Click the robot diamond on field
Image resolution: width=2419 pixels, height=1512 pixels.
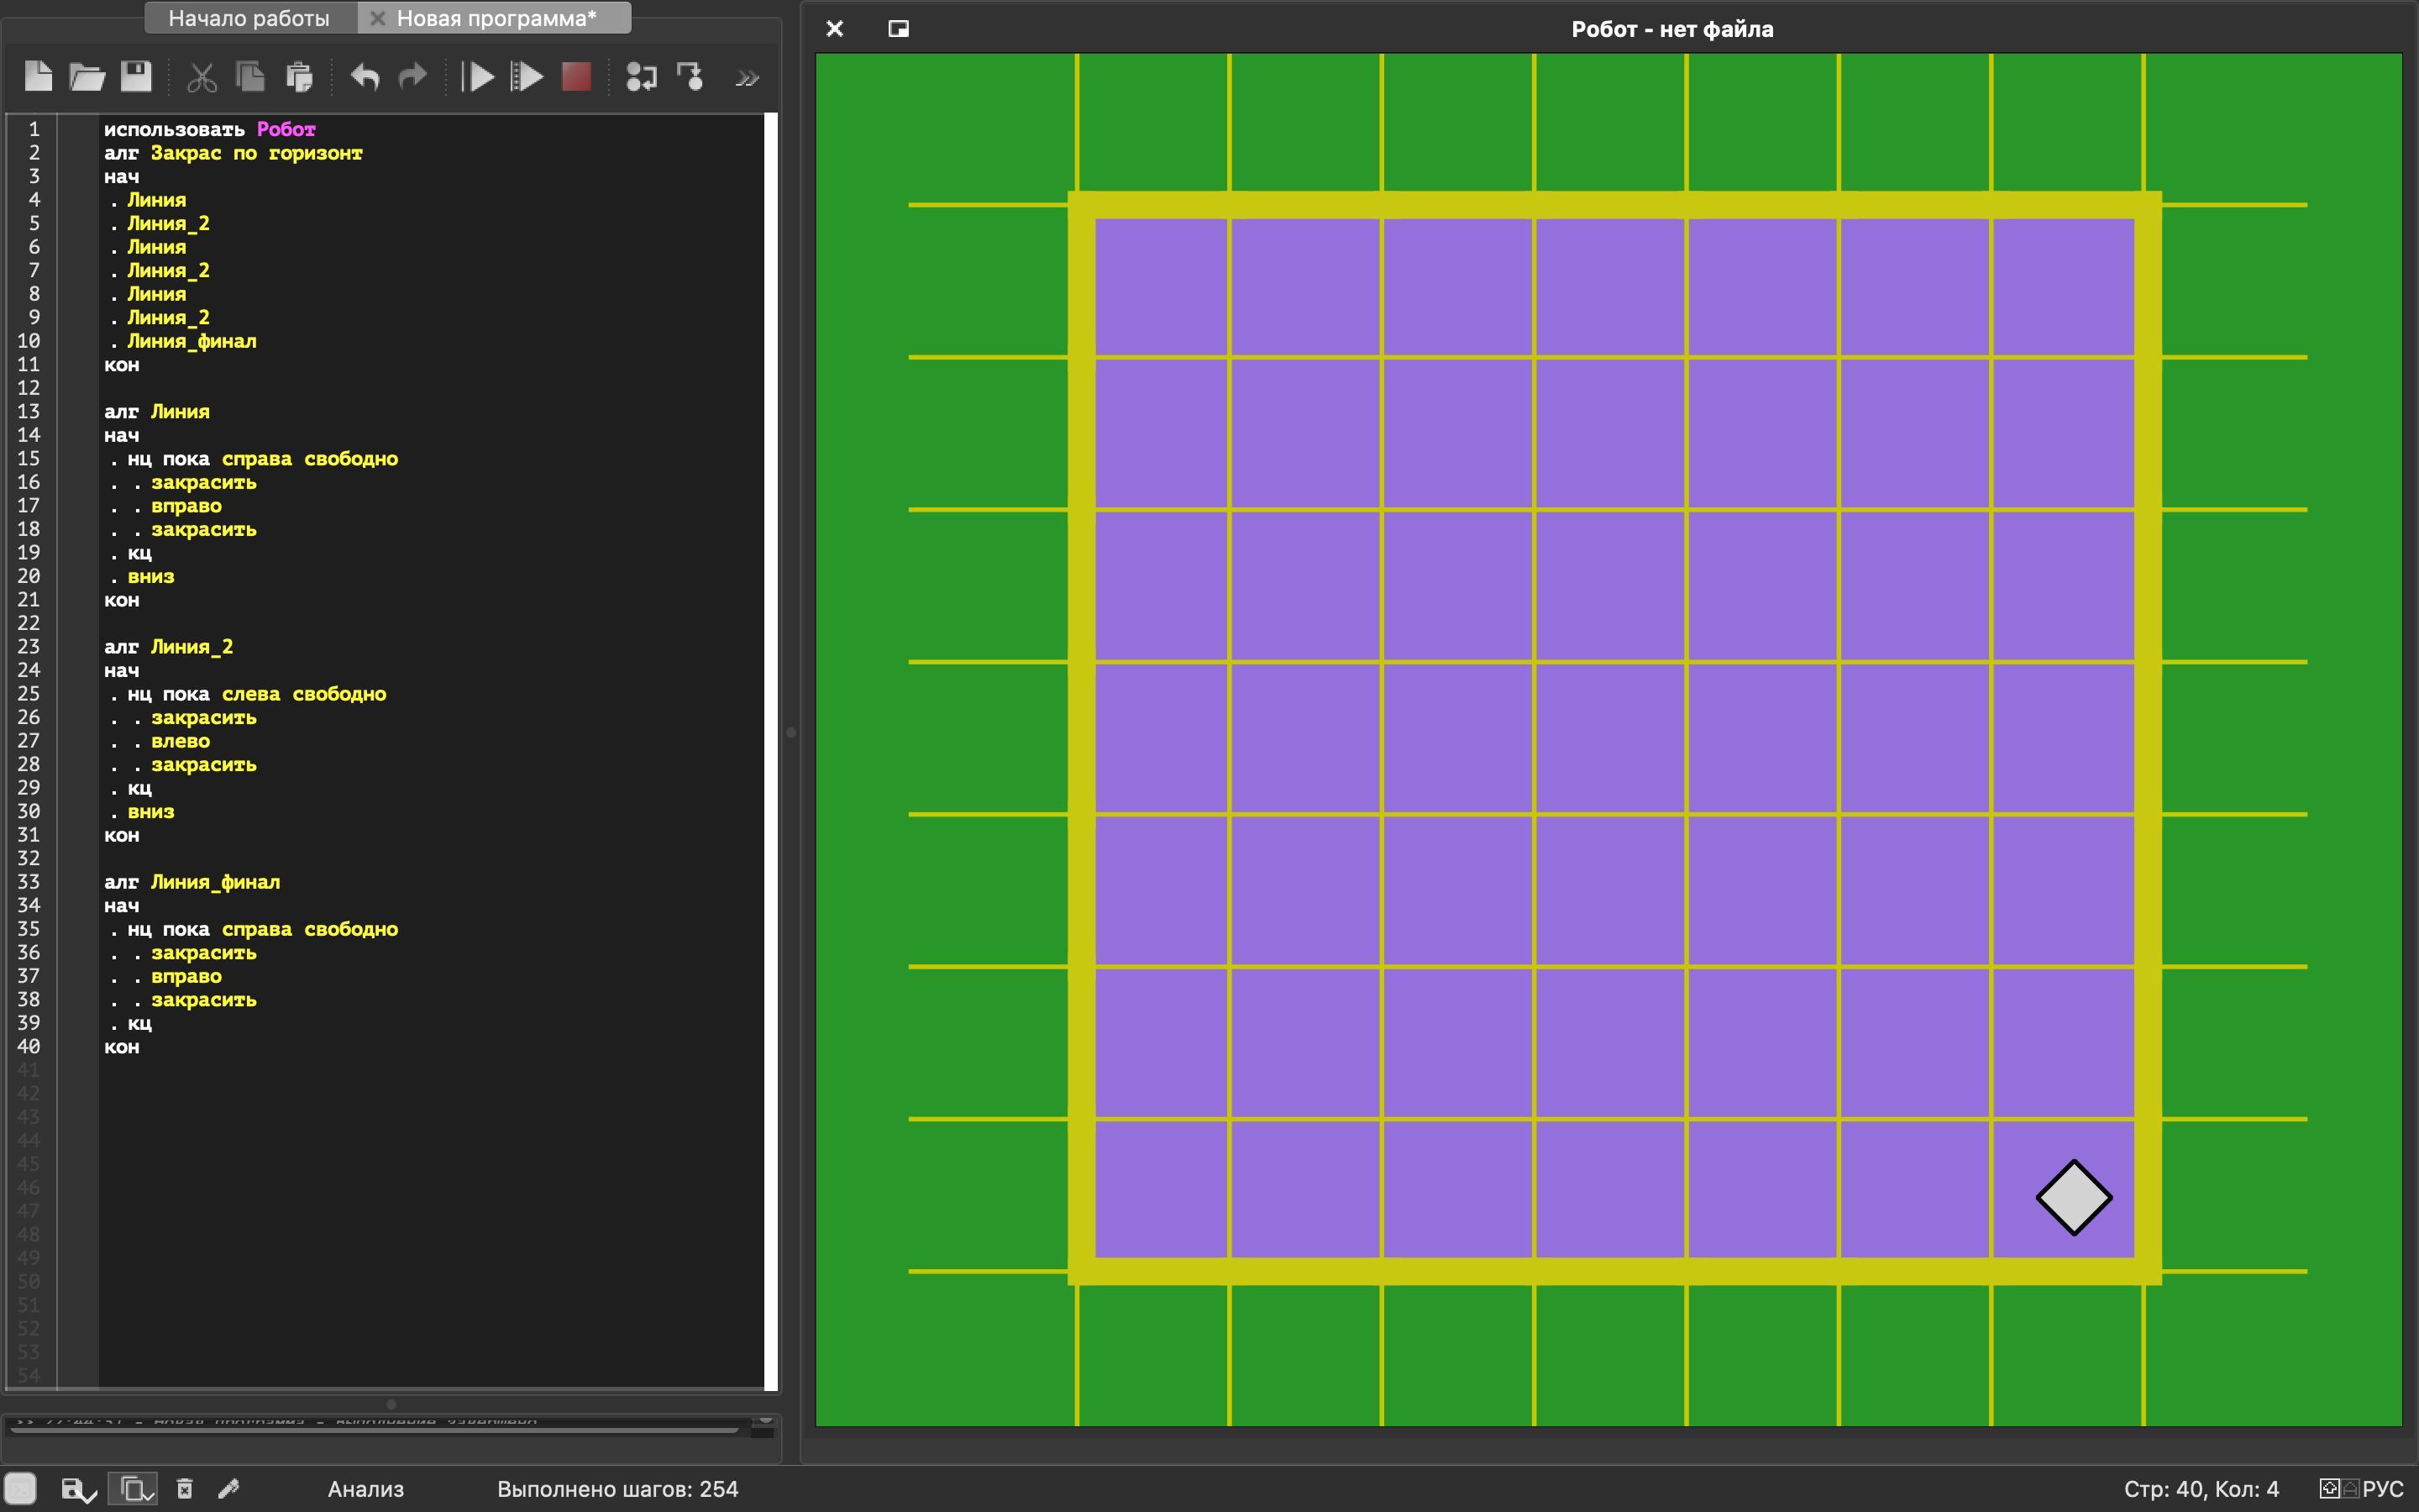pos(2073,1197)
